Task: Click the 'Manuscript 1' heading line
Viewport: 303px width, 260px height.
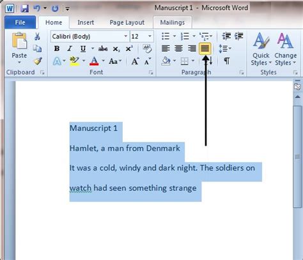Action: coord(93,128)
